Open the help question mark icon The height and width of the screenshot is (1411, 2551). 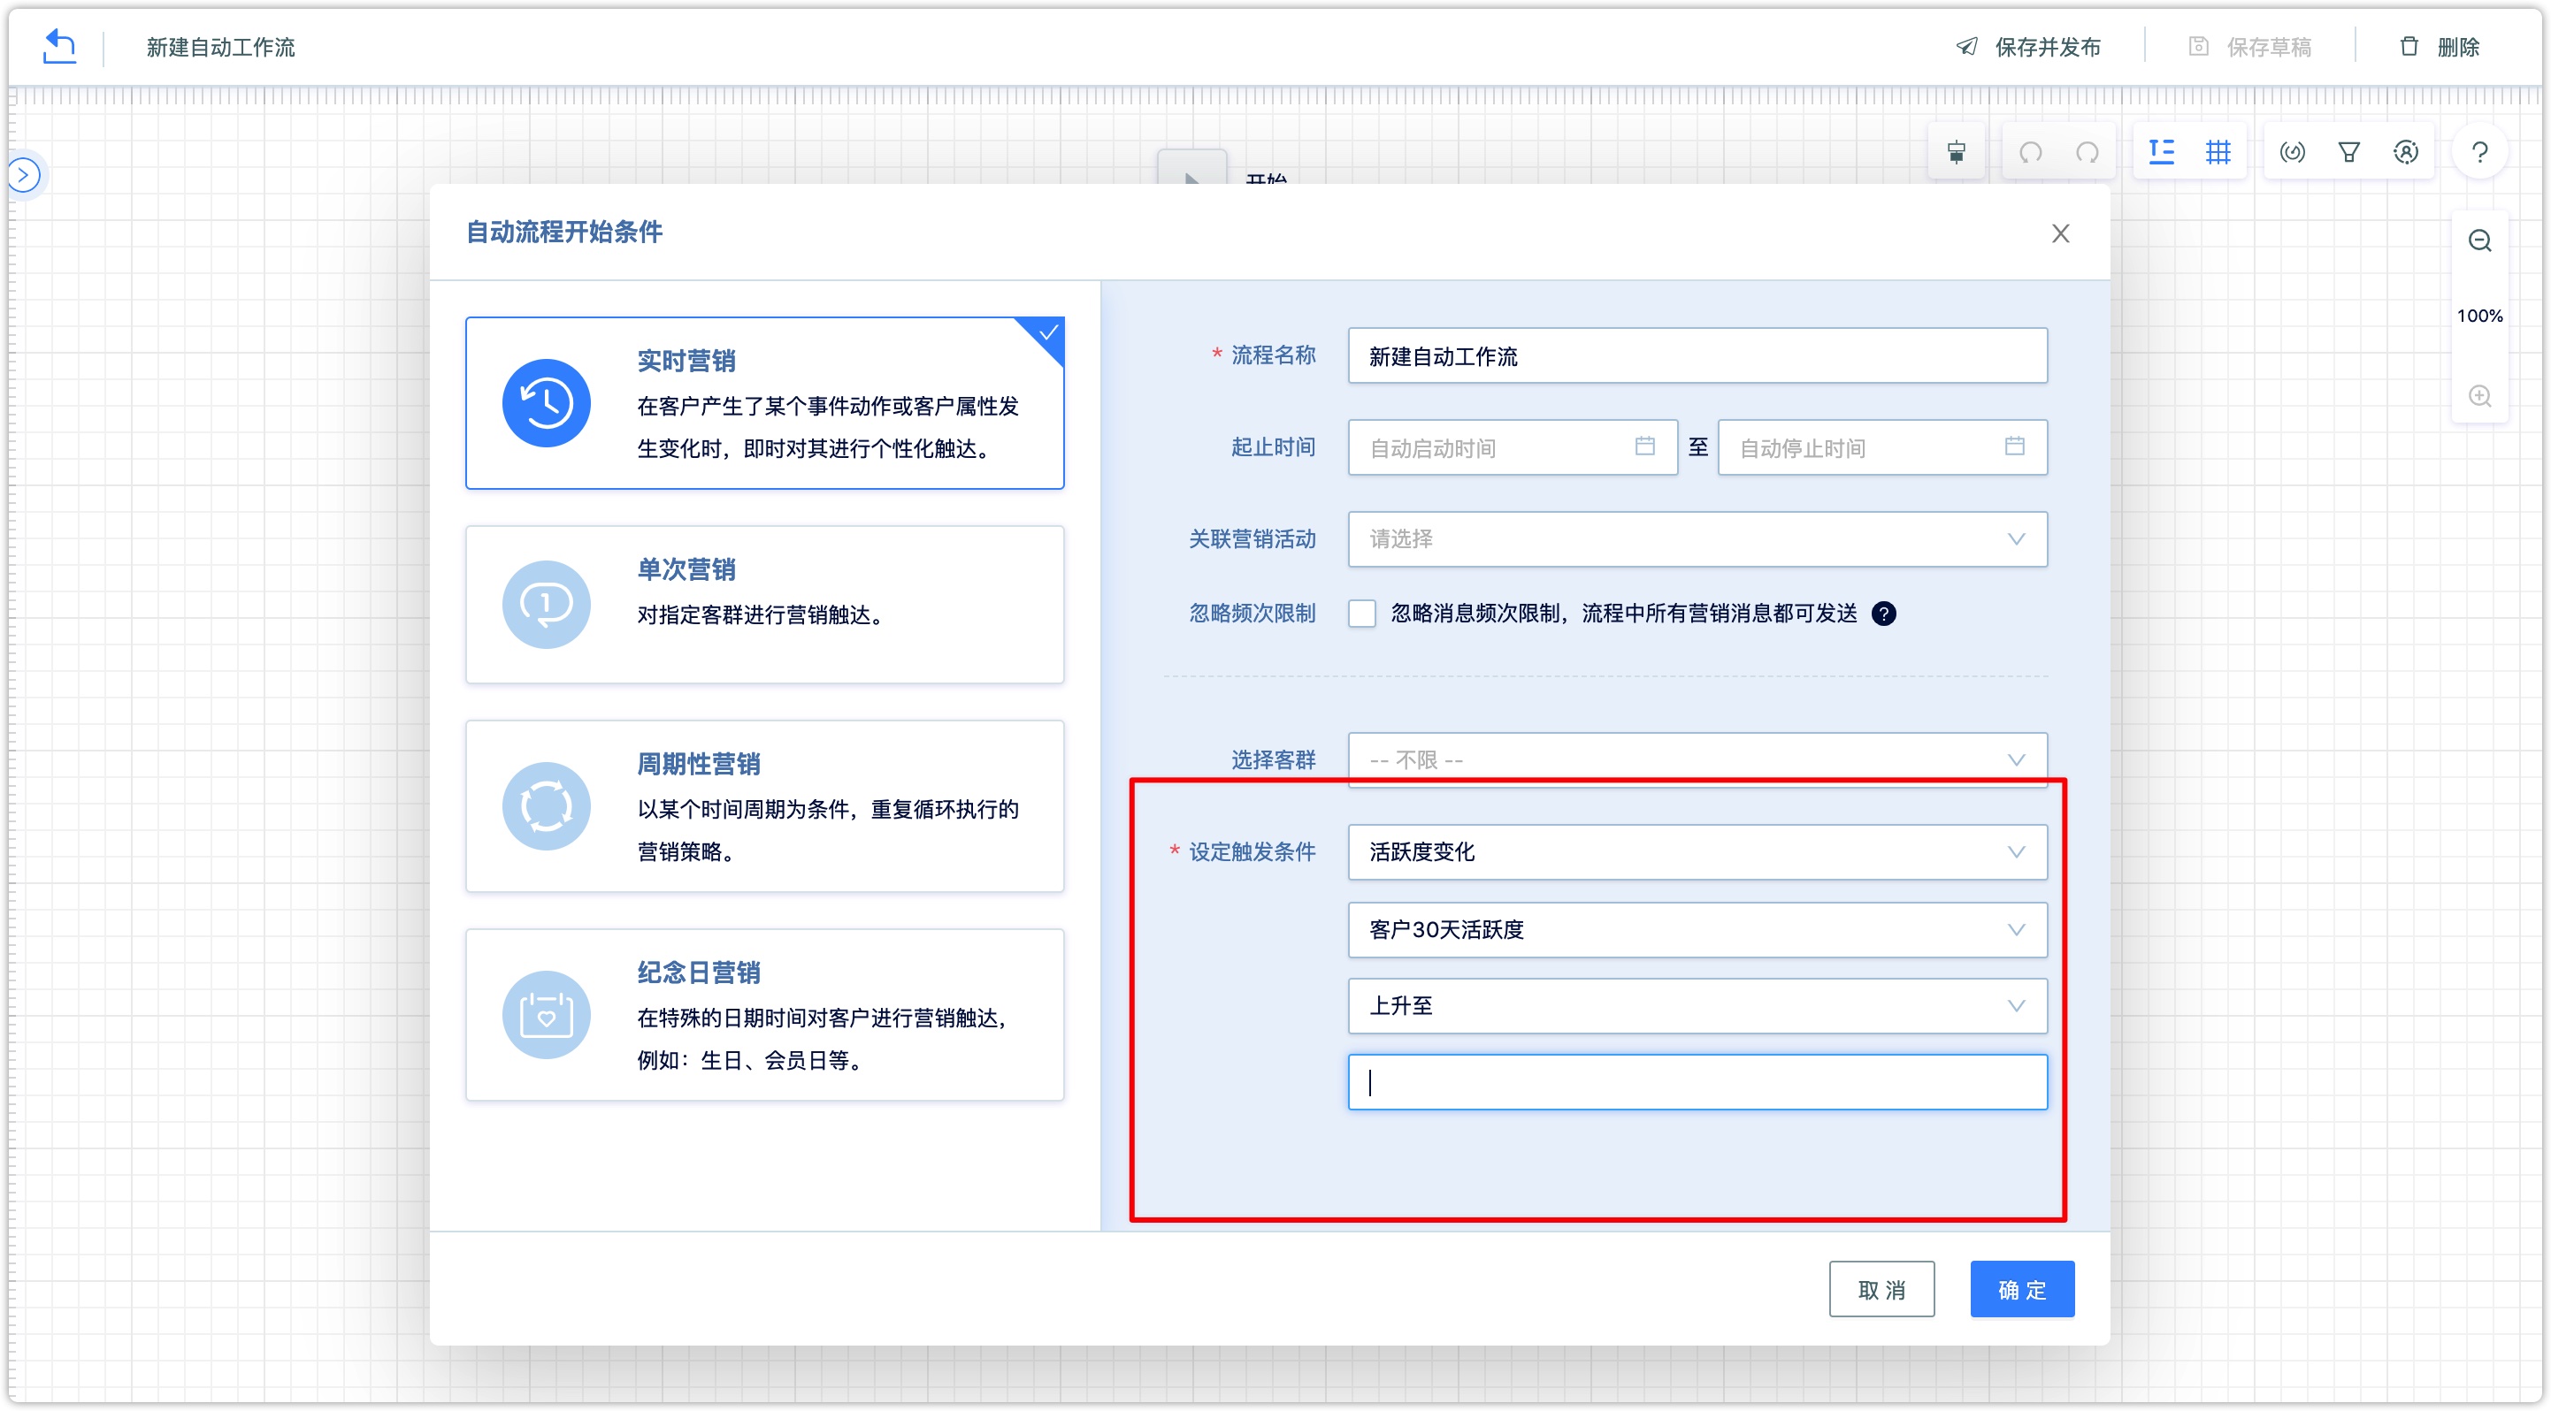click(x=2479, y=151)
